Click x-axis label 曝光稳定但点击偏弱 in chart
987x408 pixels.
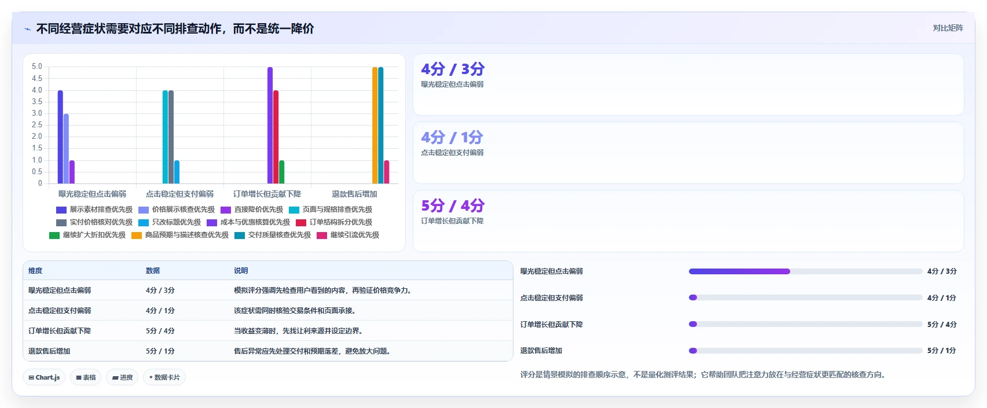pos(92,194)
